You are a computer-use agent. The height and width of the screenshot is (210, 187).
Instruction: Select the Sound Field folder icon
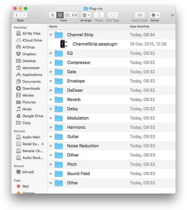(x=59, y=173)
